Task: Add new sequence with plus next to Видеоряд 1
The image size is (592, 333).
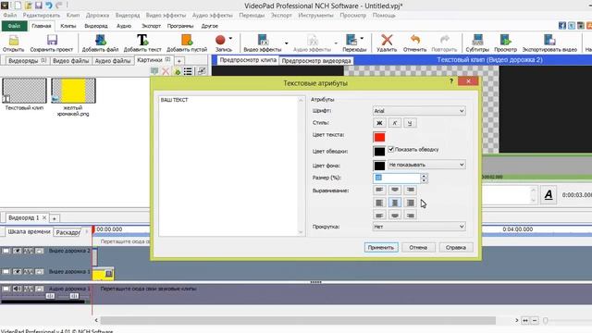Action: (54, 218)
